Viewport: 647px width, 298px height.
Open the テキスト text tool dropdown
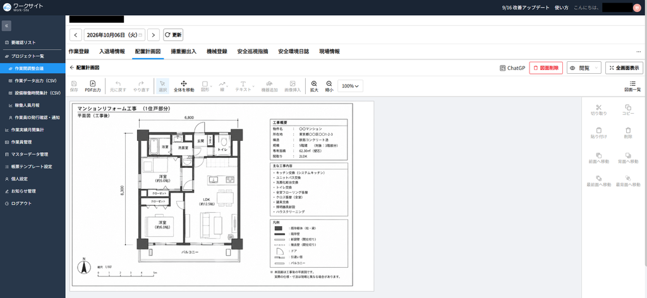pyautogui.click(x=245, y=85)
